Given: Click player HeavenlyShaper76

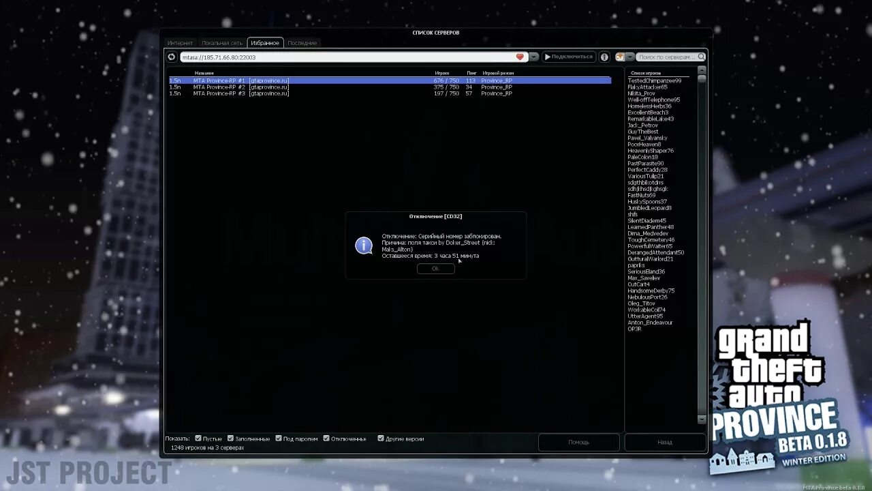Looking at the screenshot, I should 651,151.
